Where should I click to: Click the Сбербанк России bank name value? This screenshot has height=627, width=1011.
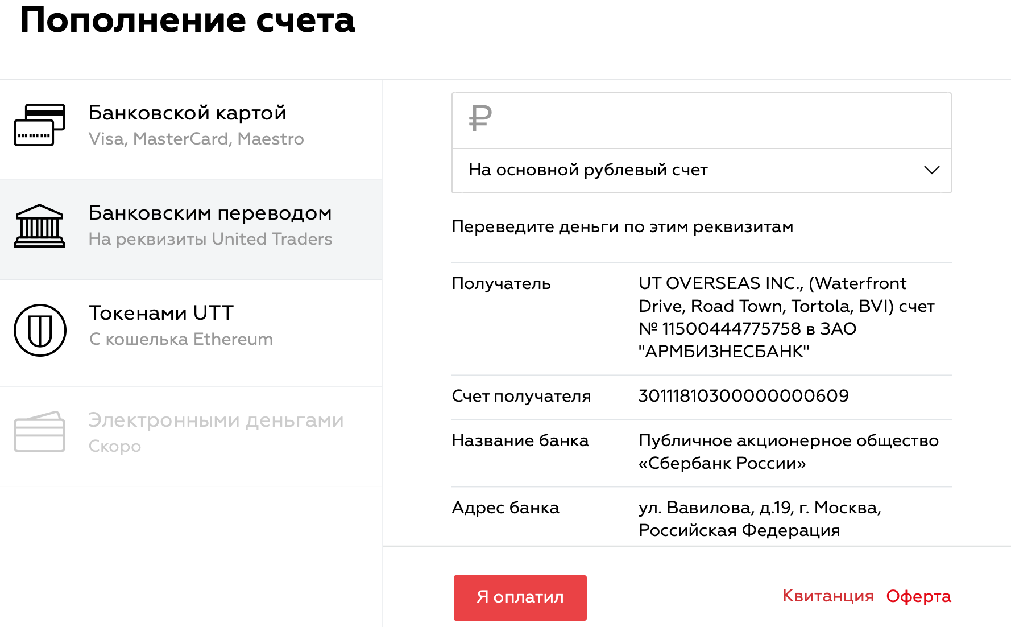[x=788, y=452]
